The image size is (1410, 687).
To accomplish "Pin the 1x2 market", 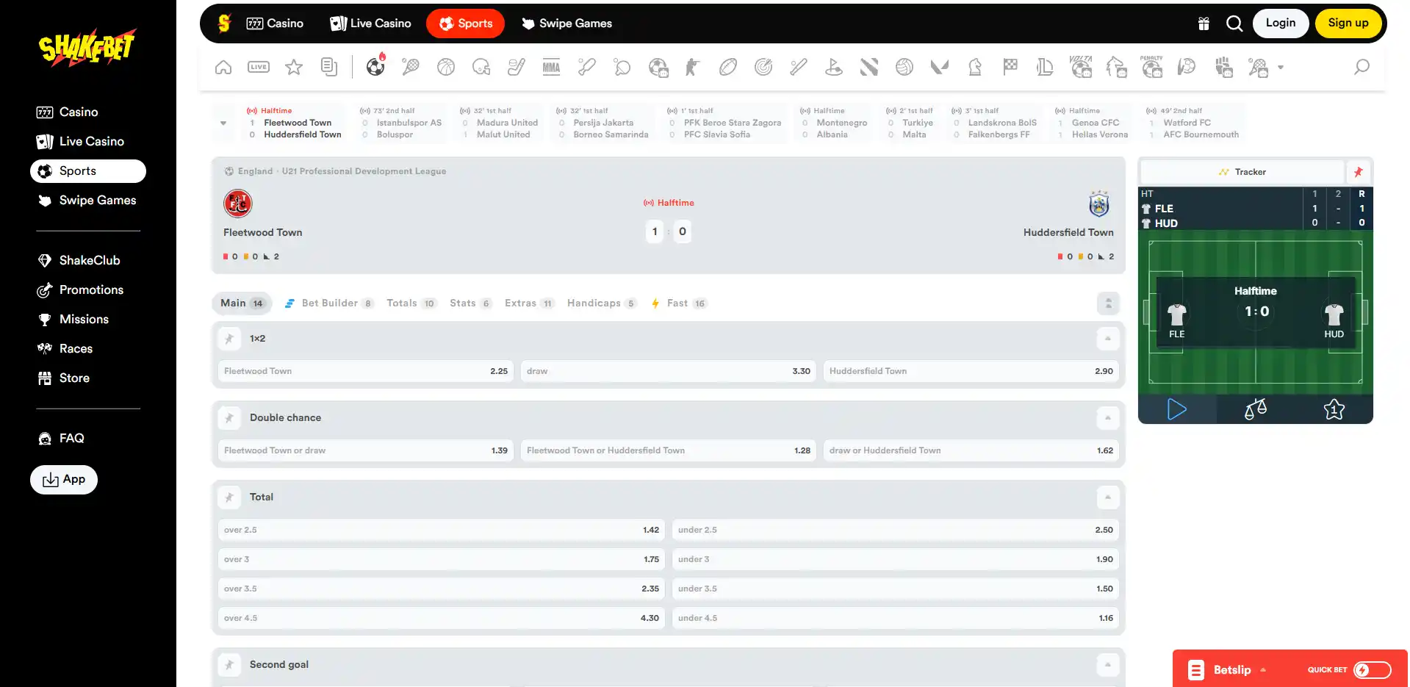I will pyautogui.click(x=229, y=339).
